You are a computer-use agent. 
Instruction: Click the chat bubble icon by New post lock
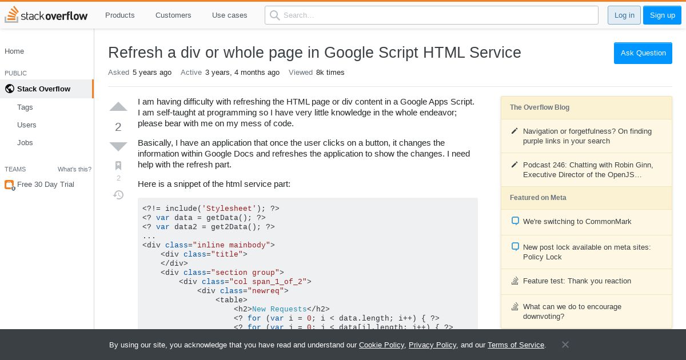(514, 247)
